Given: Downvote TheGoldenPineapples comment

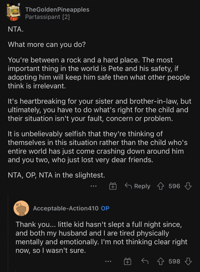Looking at the screenshot, I should click(x=188, y=186).
